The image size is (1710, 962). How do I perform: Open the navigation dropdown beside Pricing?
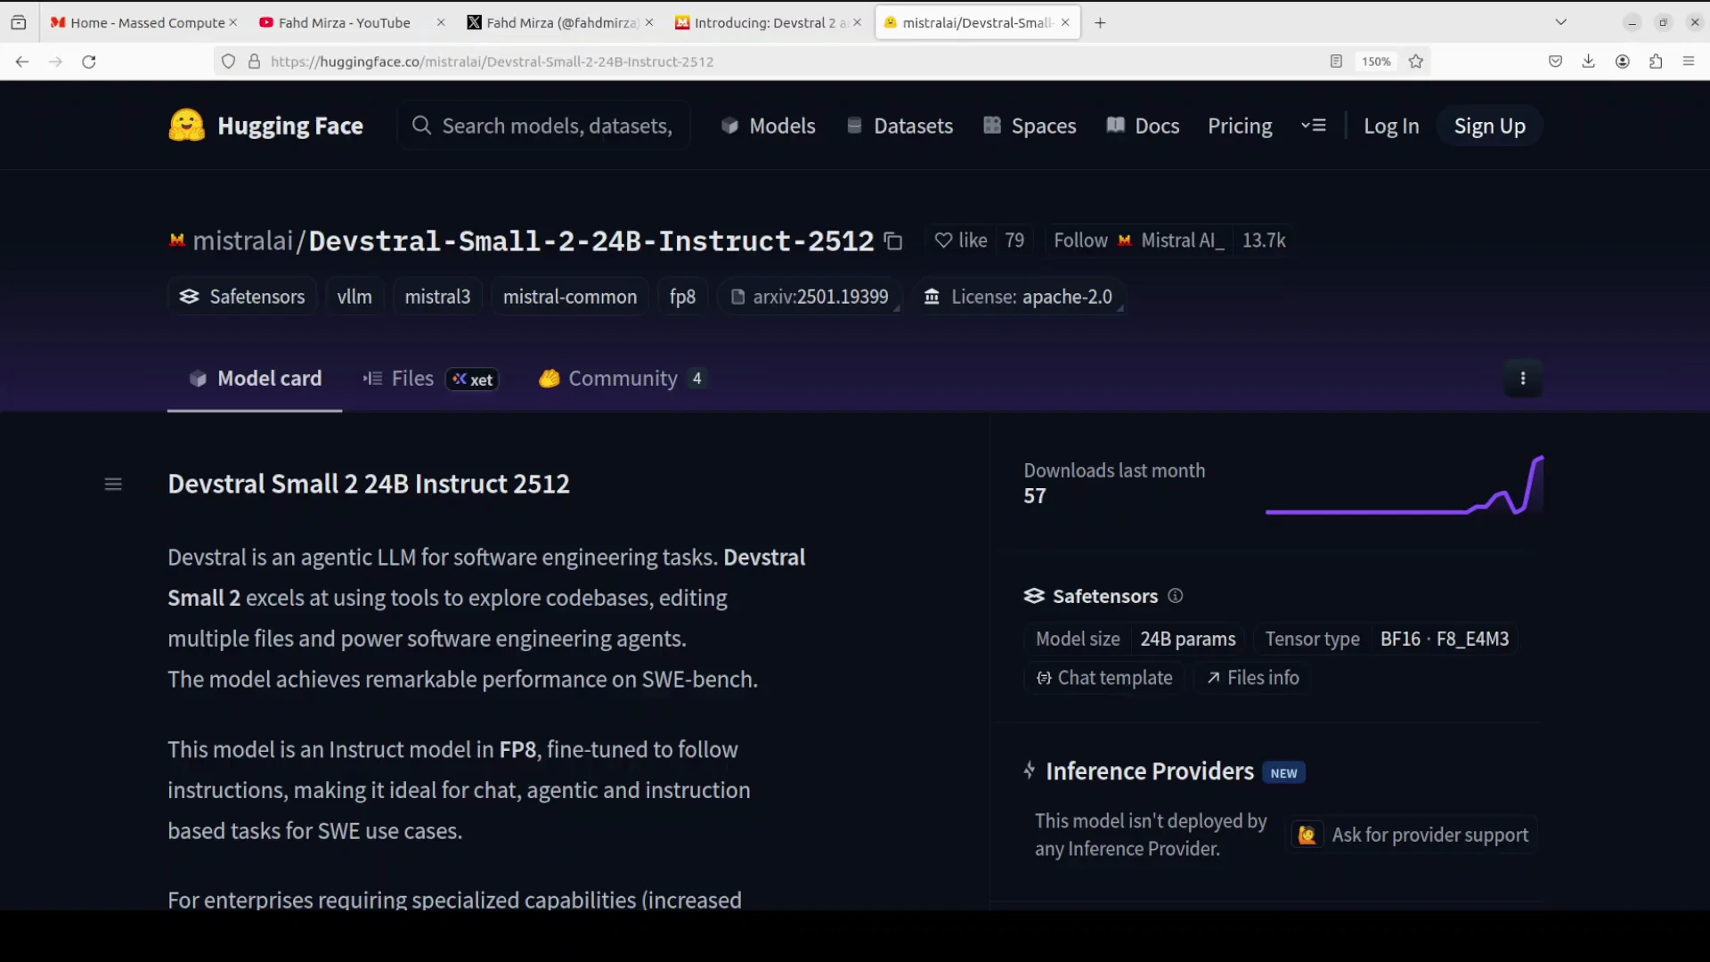1314,126
